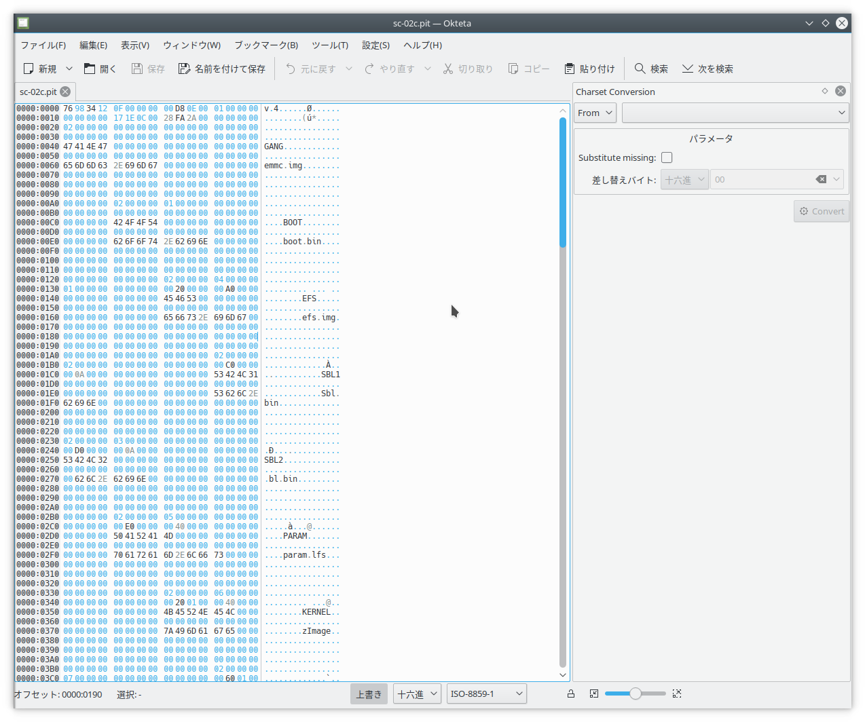Image resolution: width=865 pixels, height=722 pixels.
Task: Open the substitute byte value history arrow
Action: [836, 180]
